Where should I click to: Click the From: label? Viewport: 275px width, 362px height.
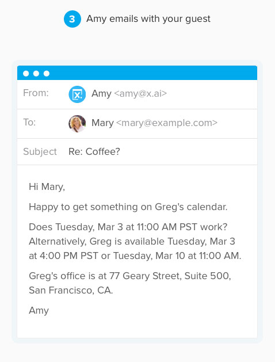click(36, 93)
